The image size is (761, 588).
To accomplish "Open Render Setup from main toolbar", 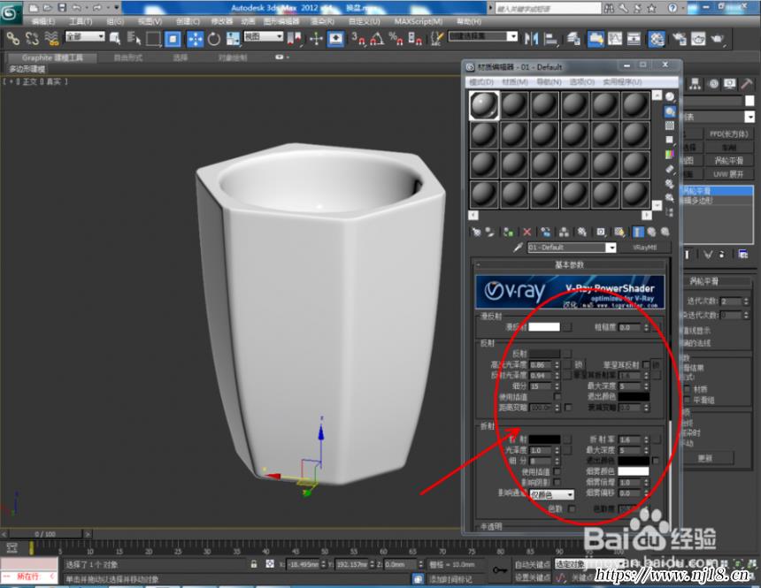I will [x=679, y=39].
